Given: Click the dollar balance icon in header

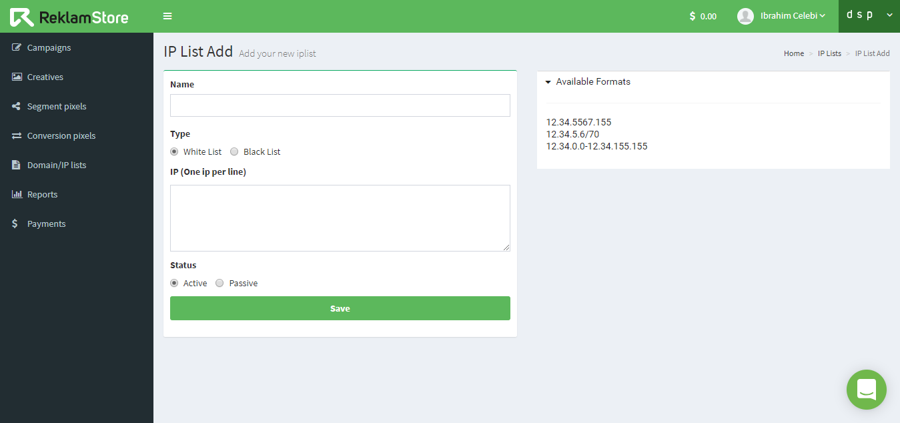Looking at the screenshot, I should tap(693, 16).
